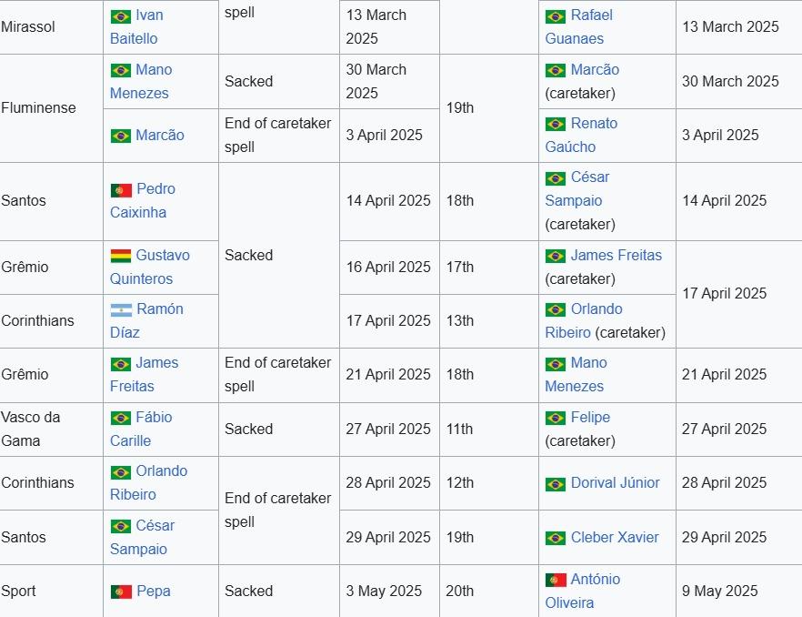Screen dimensions: 802x617
Task: Go to the Ramón Díaz link
Action: click(159, 309)
